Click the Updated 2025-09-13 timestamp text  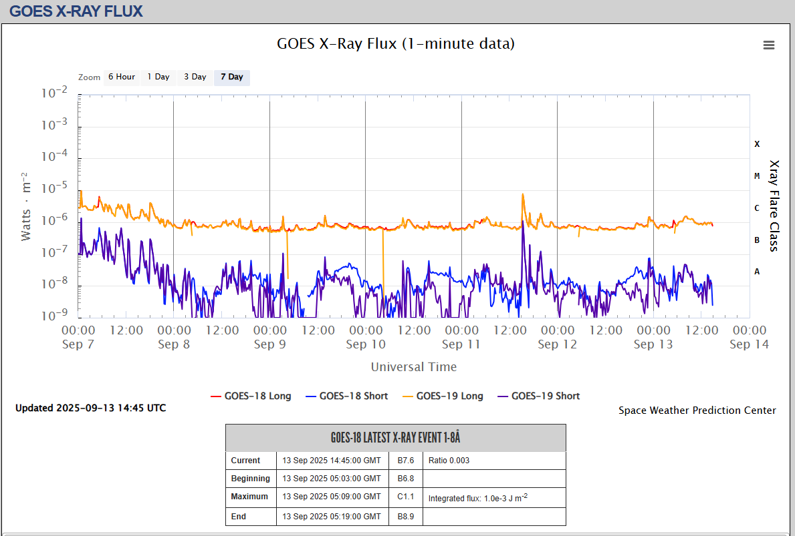pos(91,408)
